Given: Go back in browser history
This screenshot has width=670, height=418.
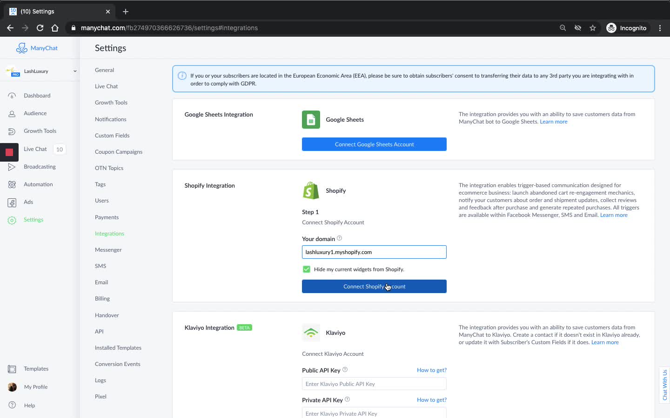Looking at the screenshot, I should [10, 28].
